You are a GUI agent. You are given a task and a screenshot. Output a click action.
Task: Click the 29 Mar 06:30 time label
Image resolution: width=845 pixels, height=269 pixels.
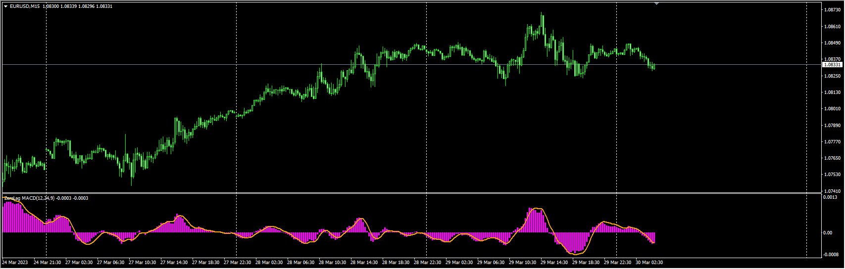(491, 263)
